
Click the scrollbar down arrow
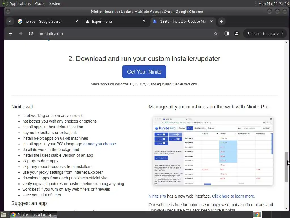coord(286,208)
